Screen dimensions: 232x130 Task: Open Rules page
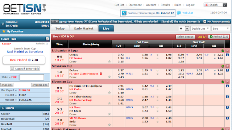click(x=178, y=5)
